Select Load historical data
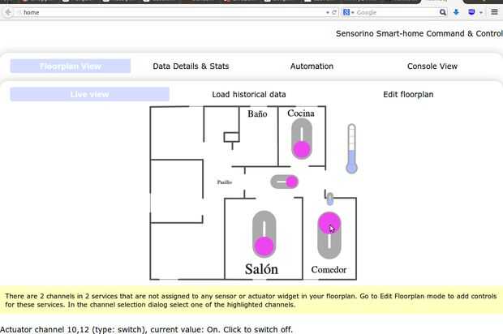This screenshot has height=334, width=503. pyautogui.click(x=249, y=94)
